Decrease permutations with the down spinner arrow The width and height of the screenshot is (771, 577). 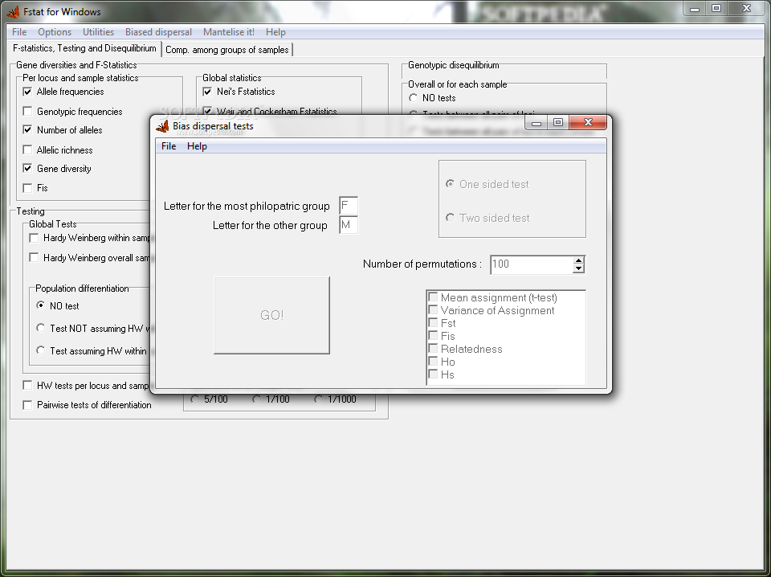[x=579, y=268]
